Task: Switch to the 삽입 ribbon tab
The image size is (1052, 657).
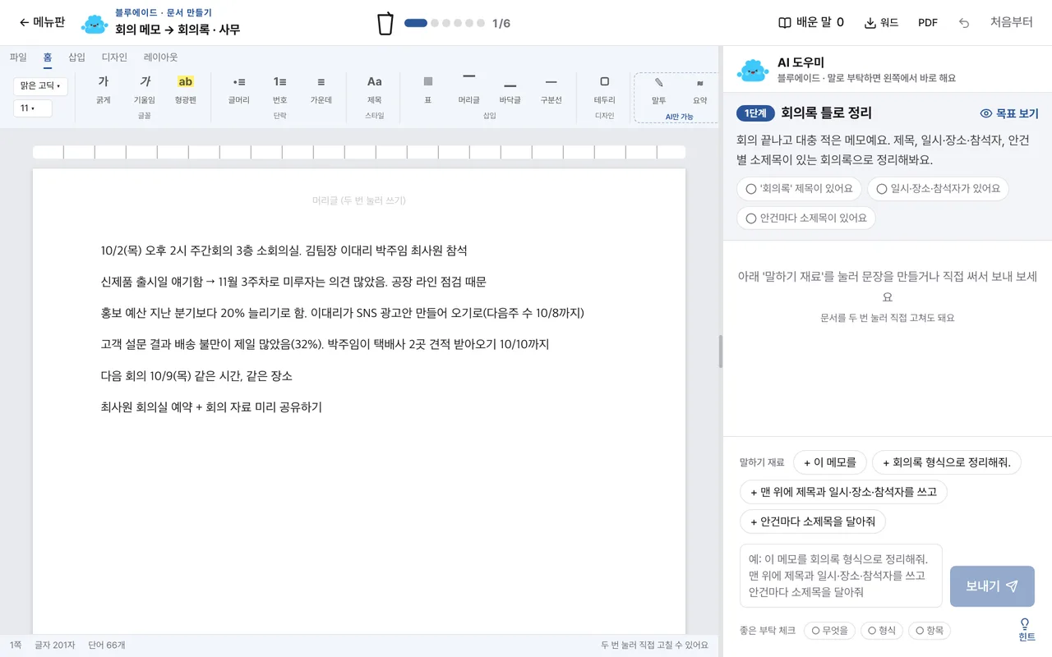Action: click(x=76, y=57)
